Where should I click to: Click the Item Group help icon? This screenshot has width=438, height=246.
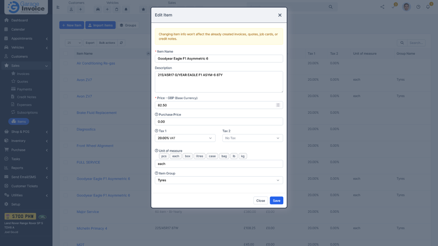(156, 173)
